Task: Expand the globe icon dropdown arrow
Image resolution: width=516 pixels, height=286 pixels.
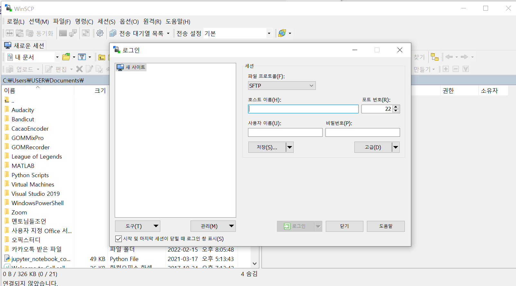Action: 290,33
